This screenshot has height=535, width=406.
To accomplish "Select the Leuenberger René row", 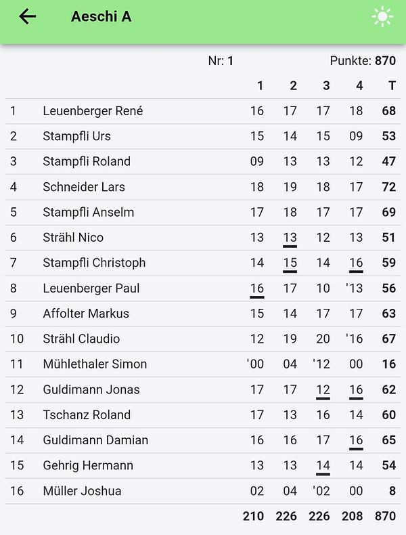I will (x=203, y=111).
